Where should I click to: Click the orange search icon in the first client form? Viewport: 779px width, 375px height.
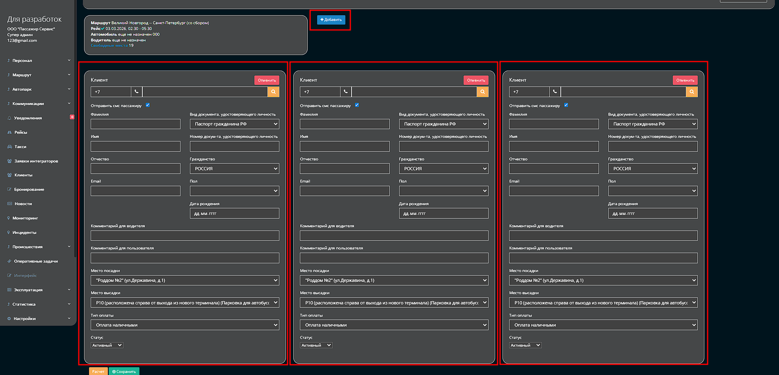click(x=273, y=92)
